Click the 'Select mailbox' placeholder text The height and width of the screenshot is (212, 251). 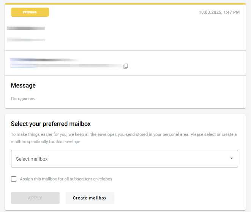pos(32,159)
